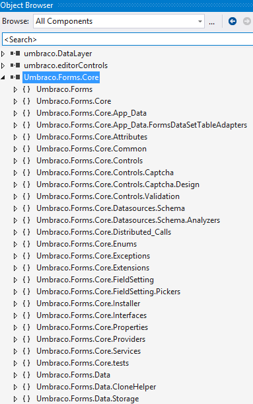This screenshot has height=404, width=253.
Task: Select the umbraco.DataLayer assembly text
Action: (58, 54)
